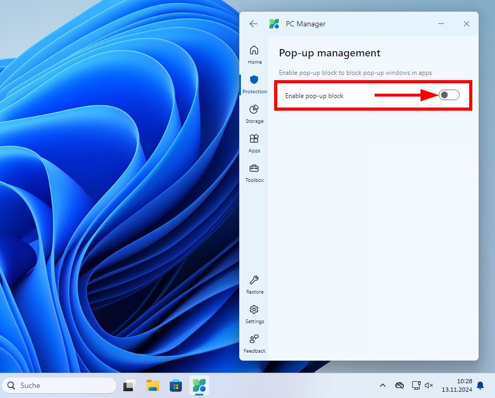Select the Protection shield icon
The image size is (495, 398).
click(x=254, y=81)
